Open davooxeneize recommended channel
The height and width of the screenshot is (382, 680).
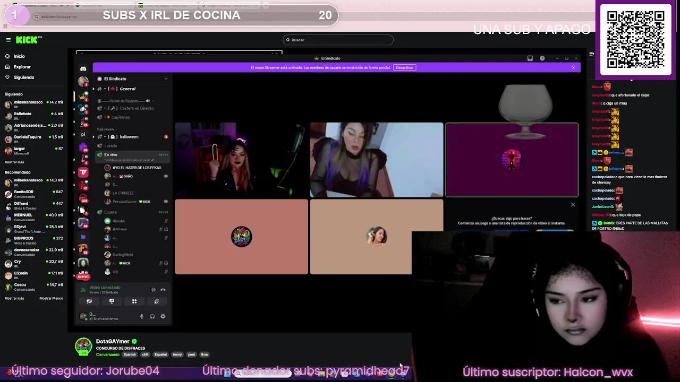tap(34, 252)
